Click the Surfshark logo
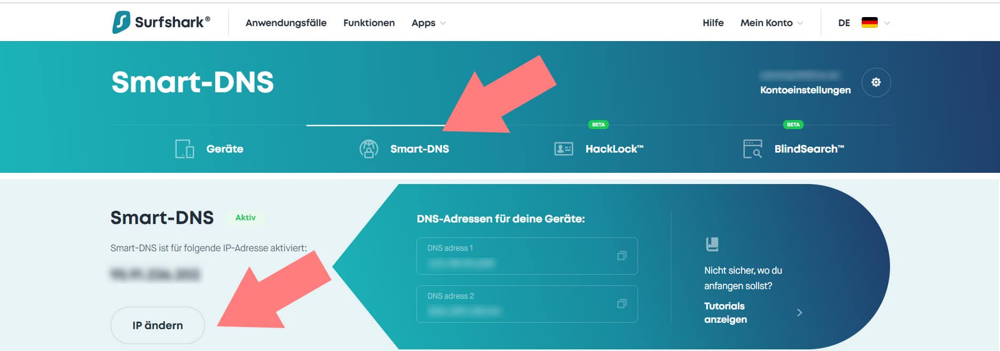 (x=161, y=22)
